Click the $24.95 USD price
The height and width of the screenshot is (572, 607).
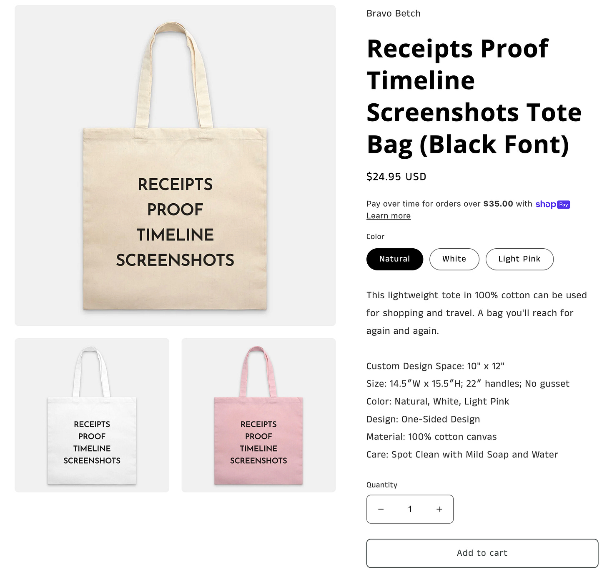click(396, 177)
